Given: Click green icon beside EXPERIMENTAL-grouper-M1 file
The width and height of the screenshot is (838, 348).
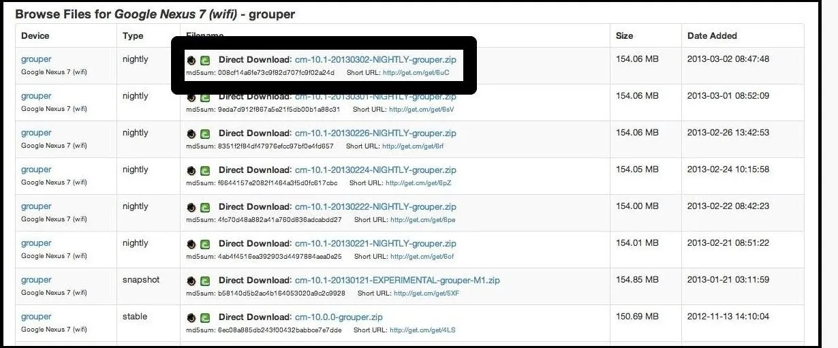Looking at the screenshot, I should click(x=205, y=281).
